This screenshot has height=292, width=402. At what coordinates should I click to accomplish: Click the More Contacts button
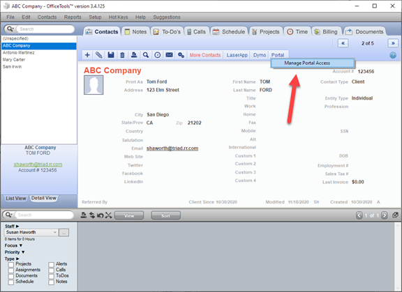tap(205, 55)
